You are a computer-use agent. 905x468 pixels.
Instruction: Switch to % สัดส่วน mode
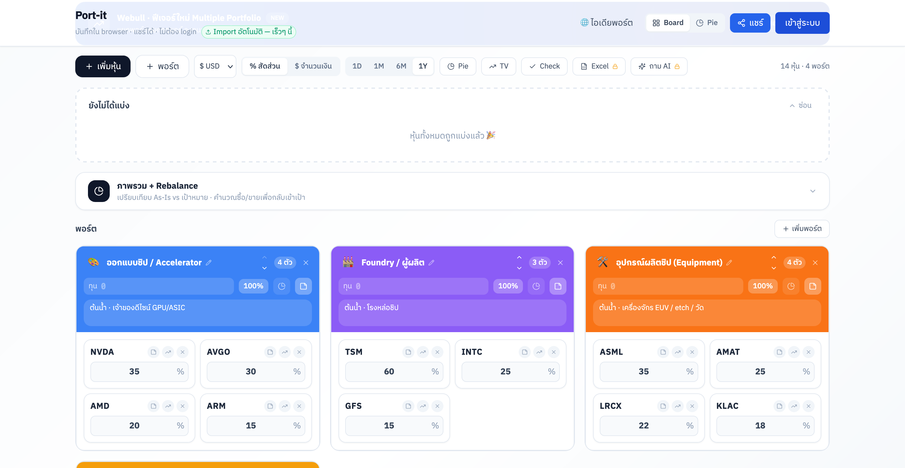(x=265, y=66)
